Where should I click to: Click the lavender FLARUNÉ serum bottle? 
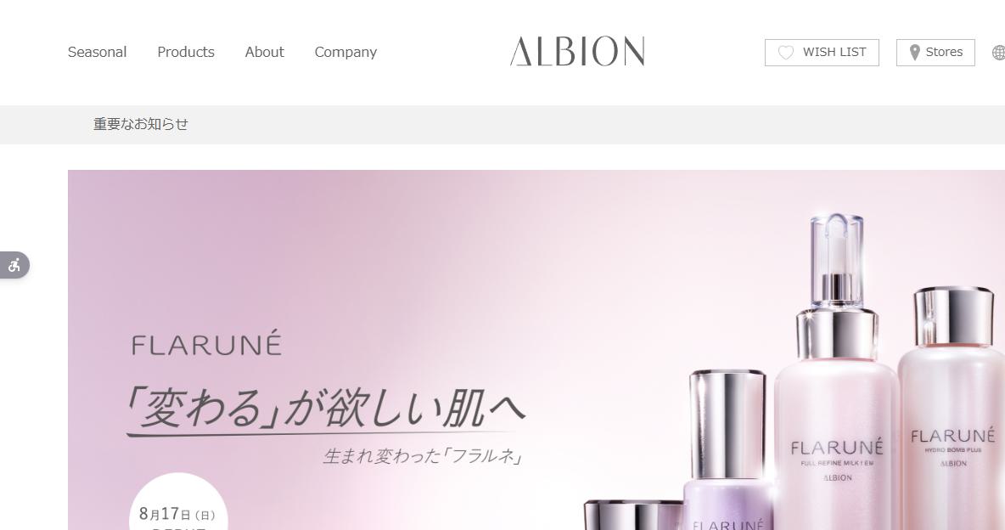click(x=728, y=449)
